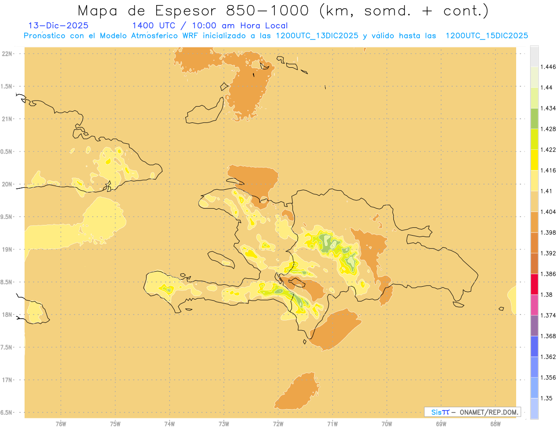Click the 19N latitude label
This screenshot has height=430, width=556.
[x=8, y=250]
